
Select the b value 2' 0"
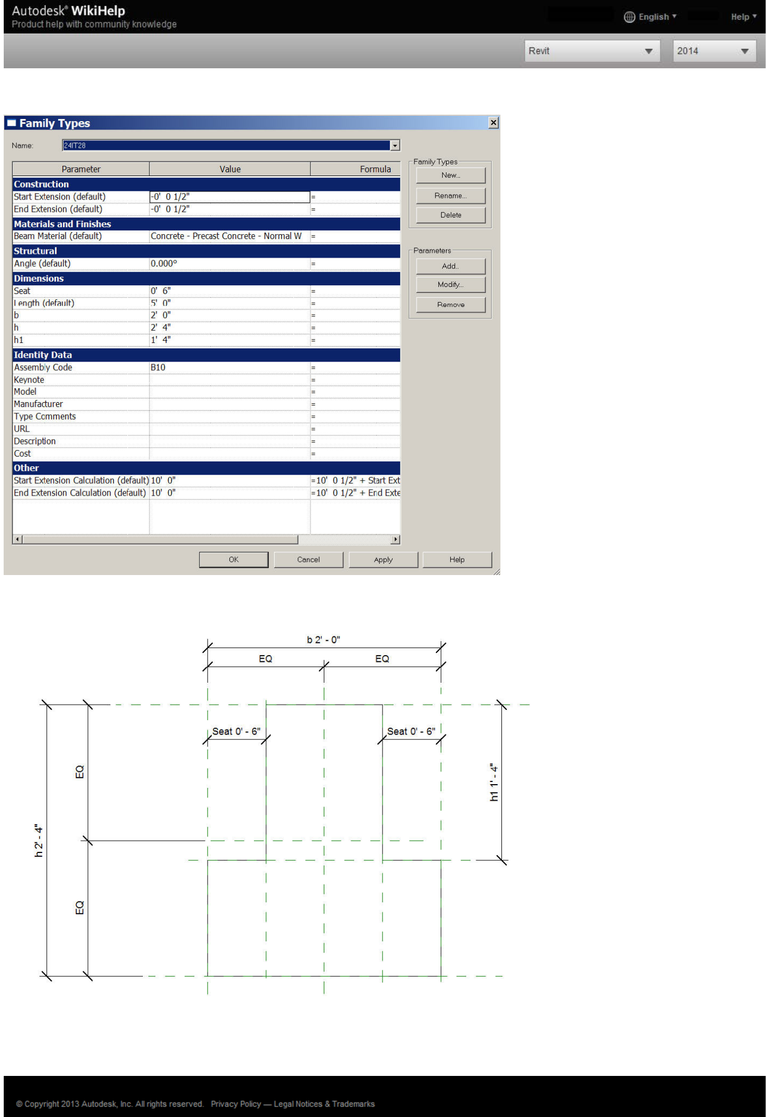tap(230, 315)
